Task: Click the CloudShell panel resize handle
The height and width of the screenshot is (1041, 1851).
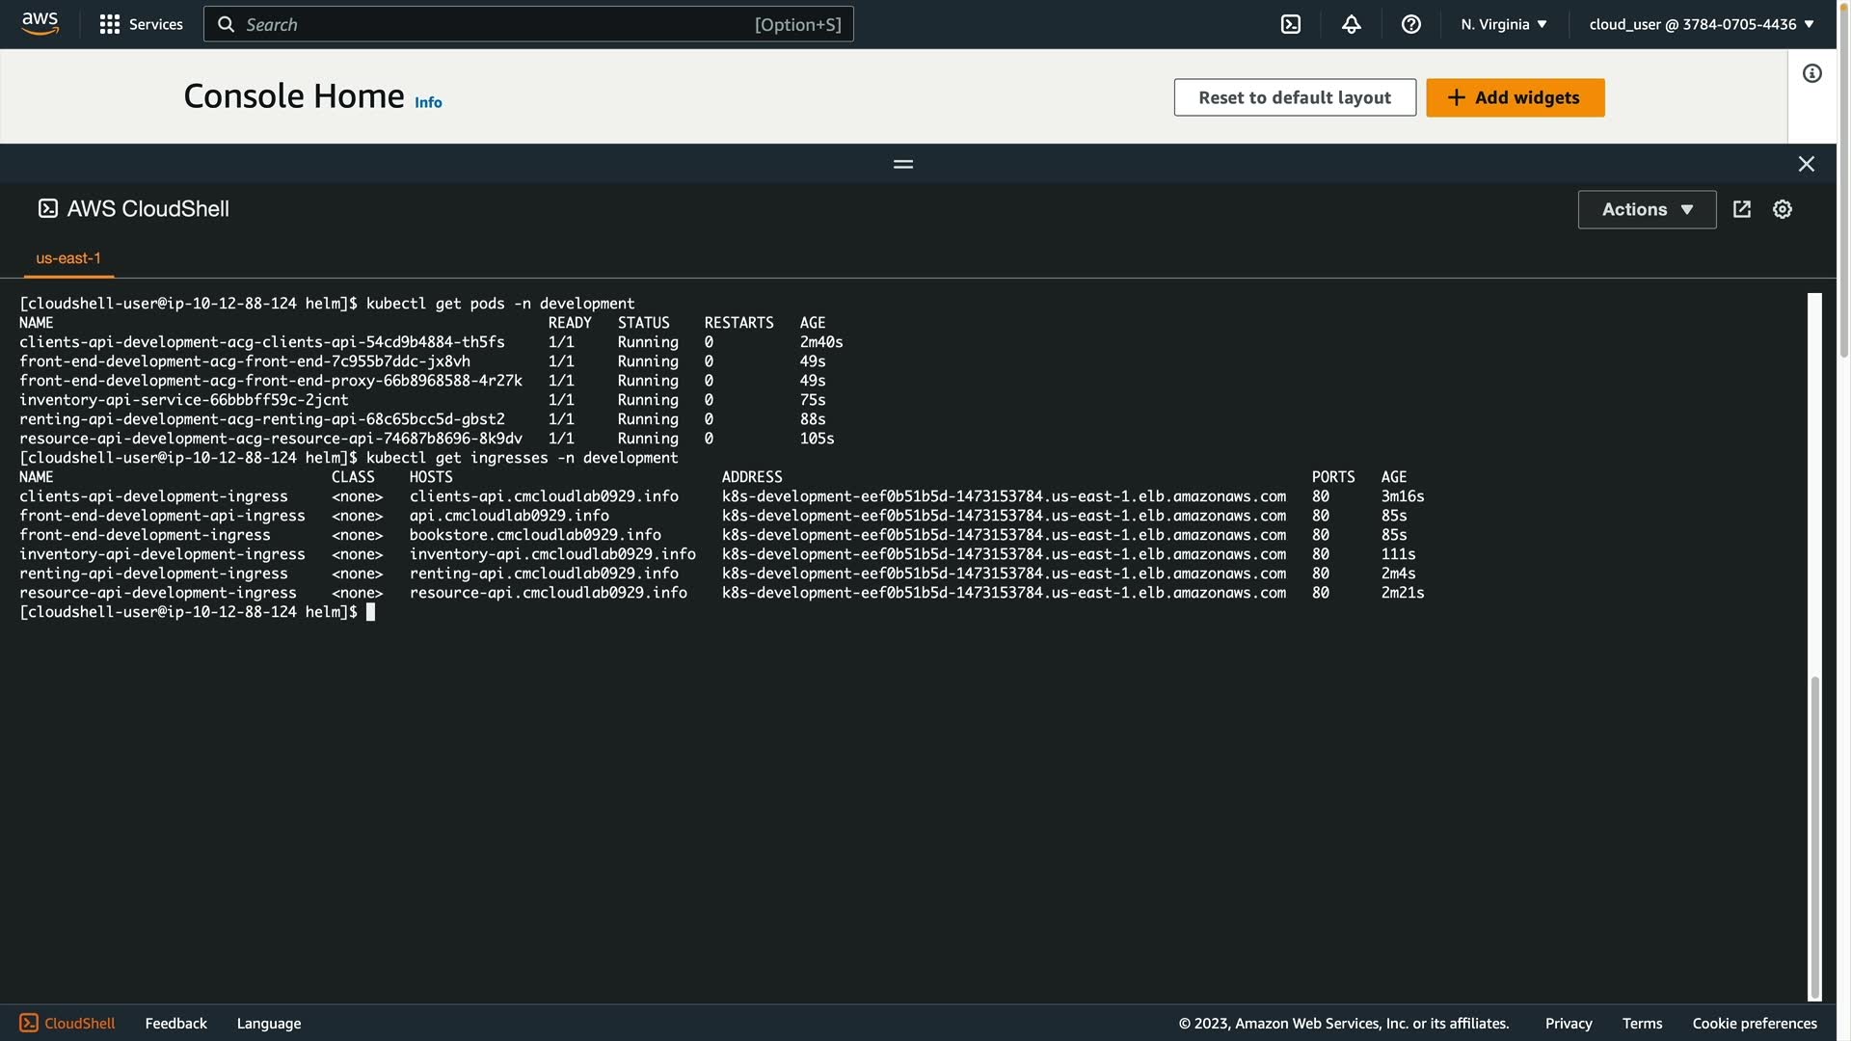Action: 902,164
